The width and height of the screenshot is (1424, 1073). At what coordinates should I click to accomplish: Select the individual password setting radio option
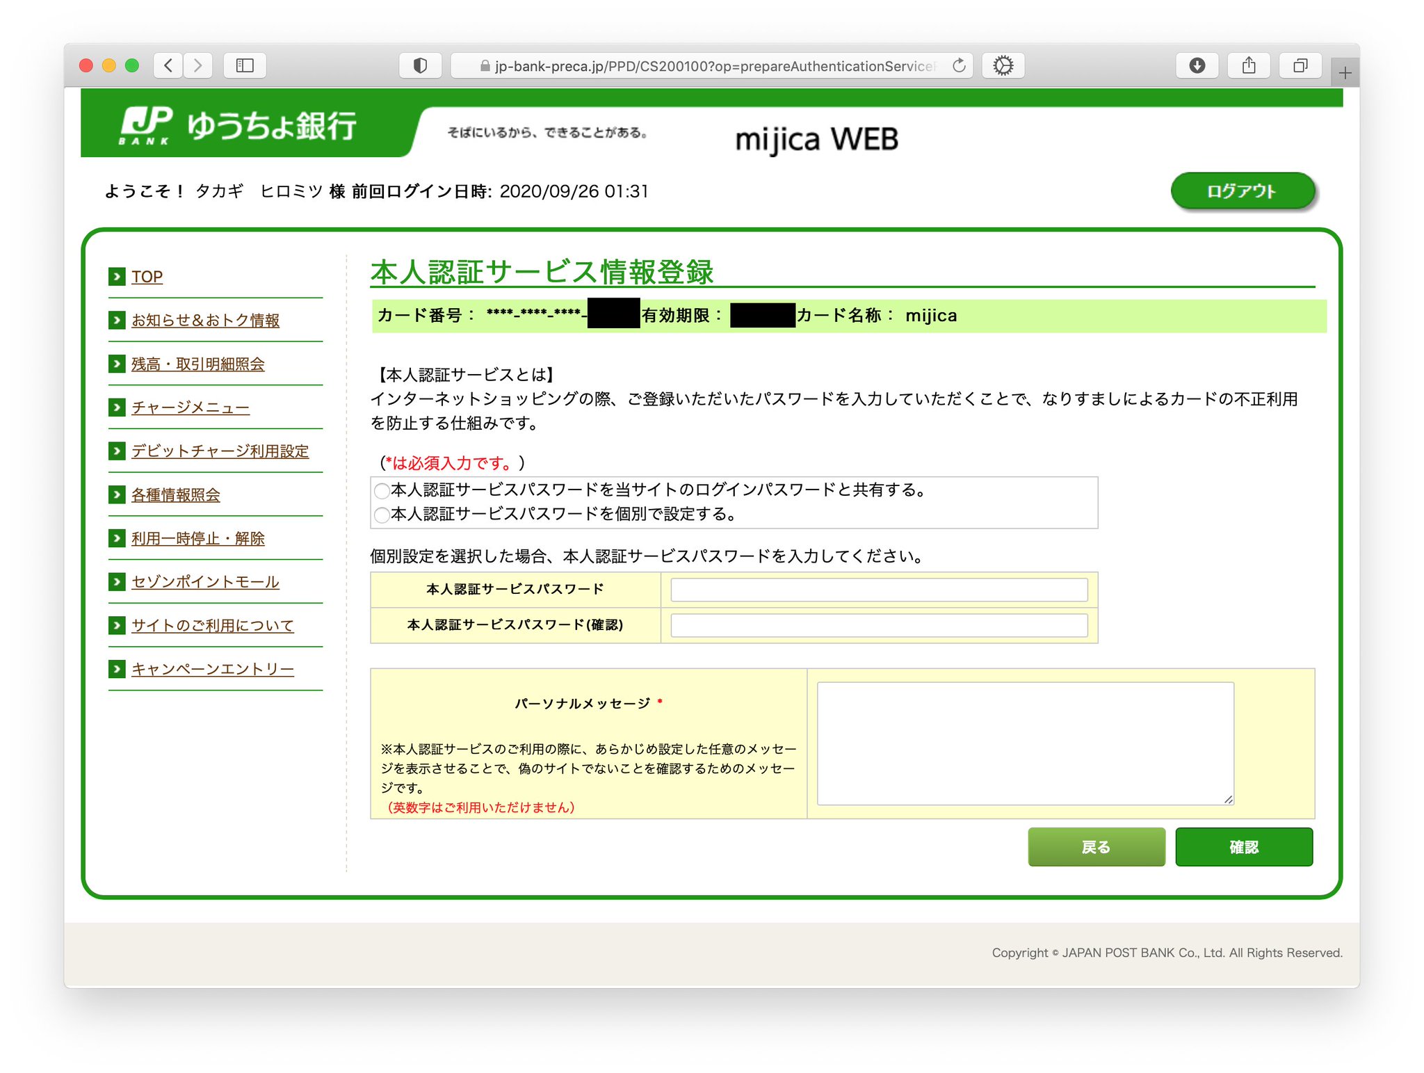[x=382, y=515]
